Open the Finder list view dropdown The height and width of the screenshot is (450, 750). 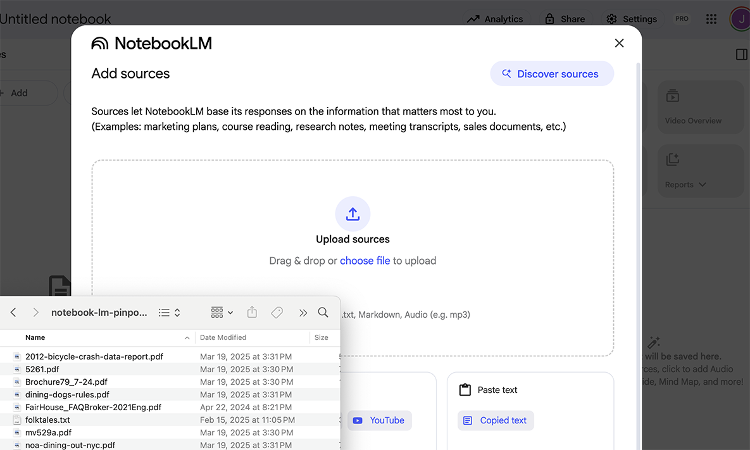coord(170,313)
